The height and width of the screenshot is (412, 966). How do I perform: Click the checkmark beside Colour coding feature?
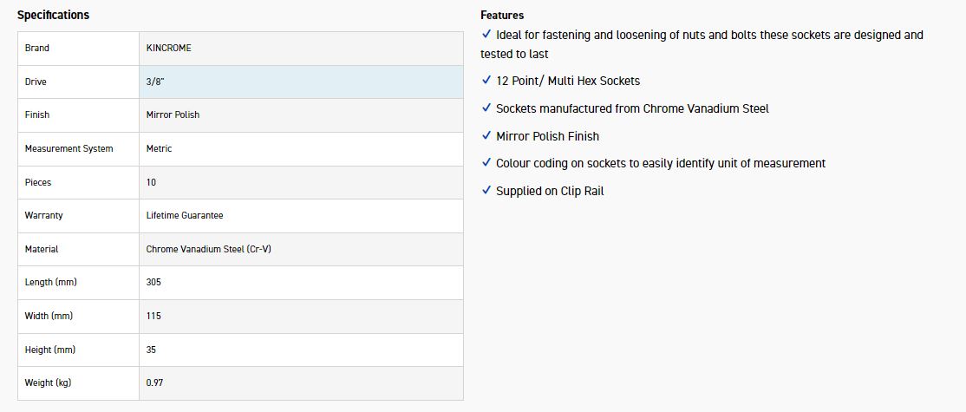tap(486, 163)
